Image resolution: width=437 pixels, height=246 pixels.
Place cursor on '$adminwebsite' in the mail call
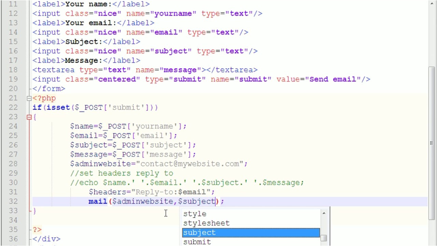pyautogui.click(x=143, y=201)
